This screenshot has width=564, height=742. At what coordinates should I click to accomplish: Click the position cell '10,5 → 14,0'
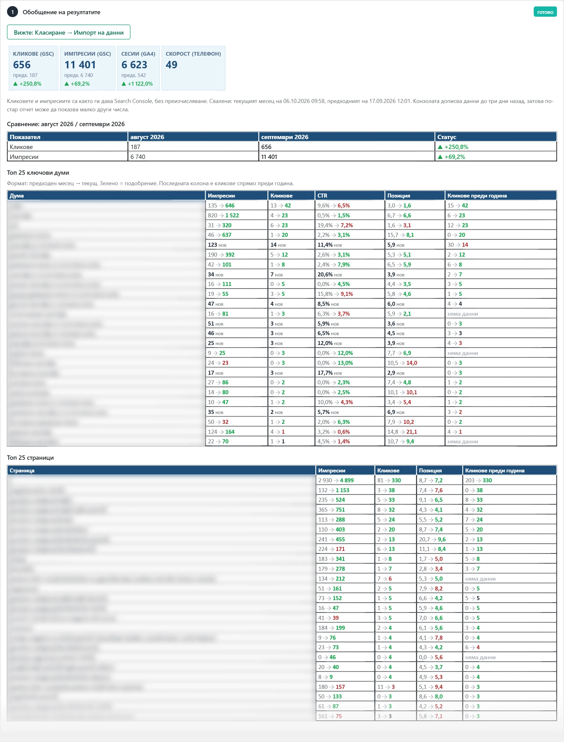coord(415,363)
